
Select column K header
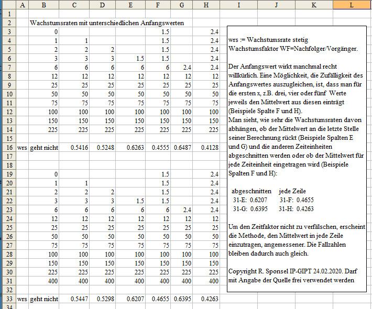[314, 5]
